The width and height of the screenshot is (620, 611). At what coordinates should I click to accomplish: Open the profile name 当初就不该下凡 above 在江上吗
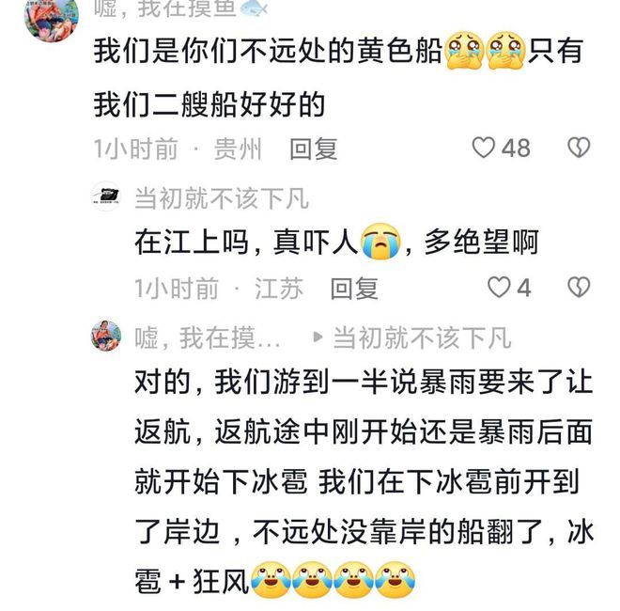point(222,198)
